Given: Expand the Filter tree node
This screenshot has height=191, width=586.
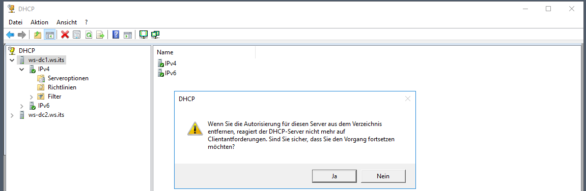Looking at the screenshot, I should [31, 97].
